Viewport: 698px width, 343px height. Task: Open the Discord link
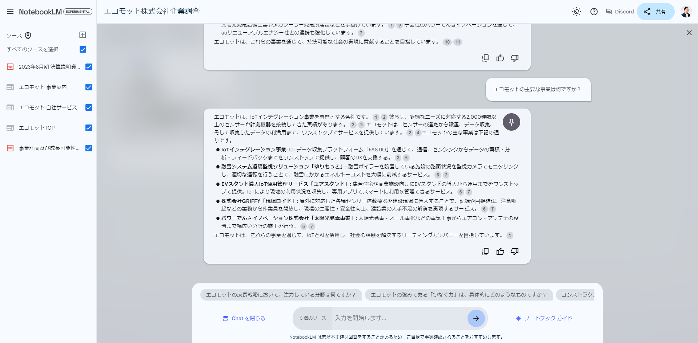620,12
